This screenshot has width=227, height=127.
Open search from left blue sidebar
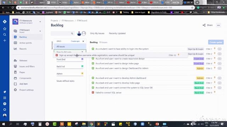click(5, 35)
